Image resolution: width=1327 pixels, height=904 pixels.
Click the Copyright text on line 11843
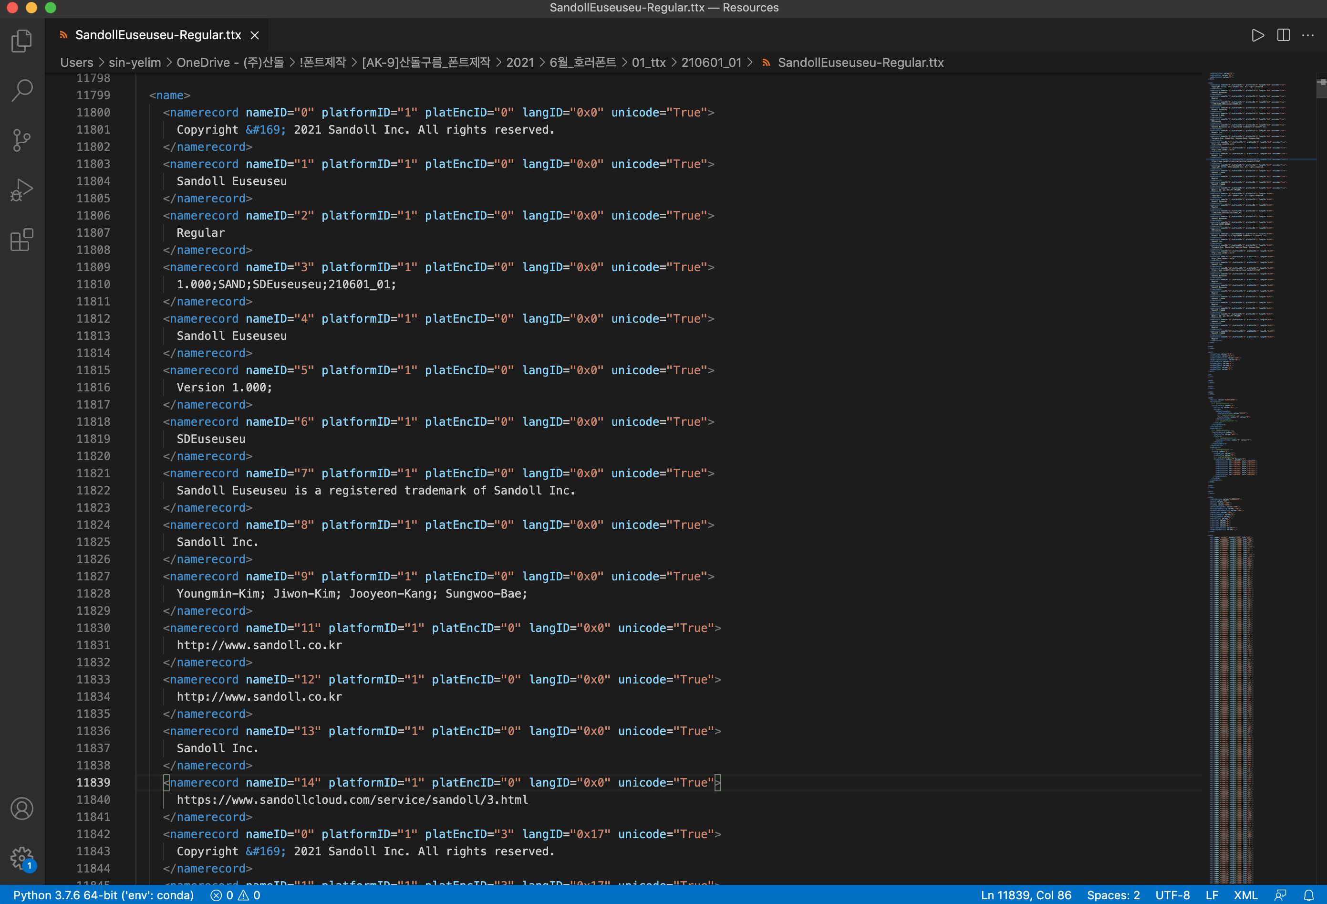(365, 851)
